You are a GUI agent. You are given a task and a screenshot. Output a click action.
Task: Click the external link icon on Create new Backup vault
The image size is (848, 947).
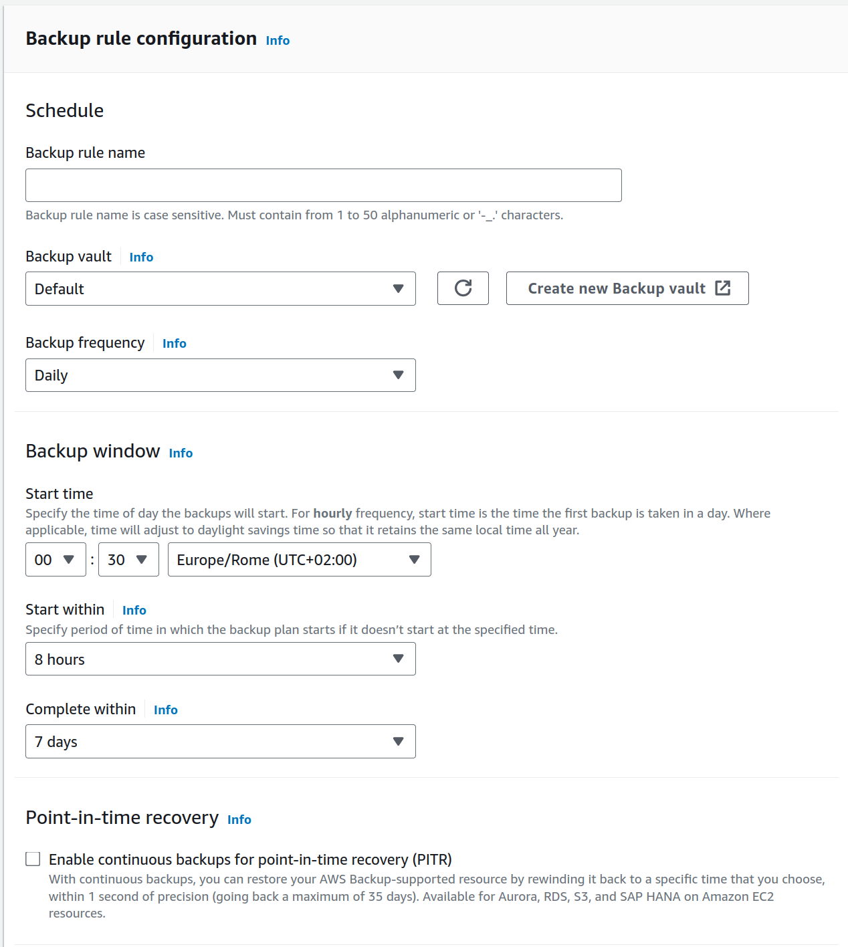723,288
